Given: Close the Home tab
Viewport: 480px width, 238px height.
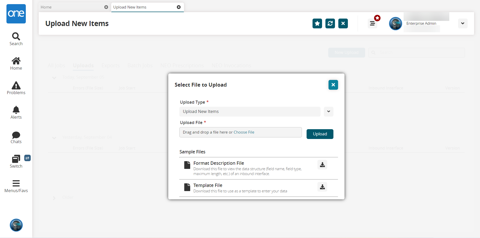Looking at the screenshot, I should [x=106, y=7].
